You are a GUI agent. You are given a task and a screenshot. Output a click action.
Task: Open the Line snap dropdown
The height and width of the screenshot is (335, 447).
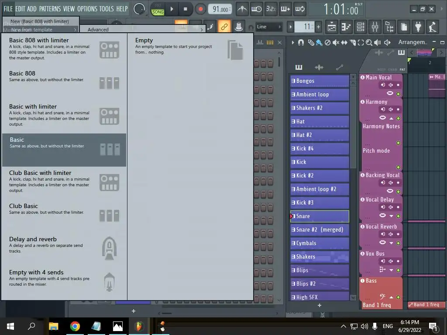pyautogui.click(x=268, y=27)
